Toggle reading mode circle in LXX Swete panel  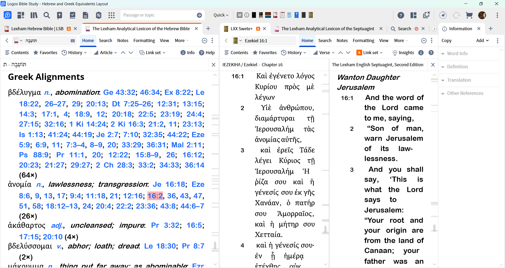click(x=424, y=40)
